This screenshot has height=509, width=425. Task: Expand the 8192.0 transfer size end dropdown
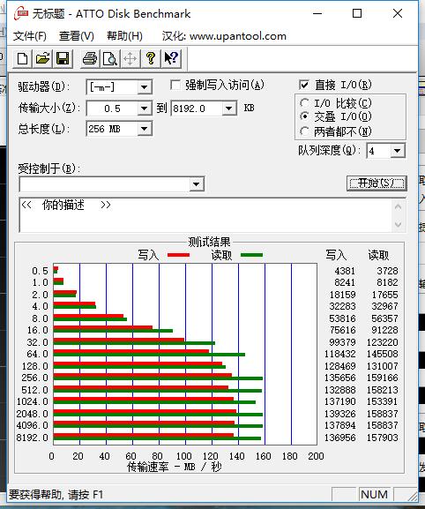tap(228, 109)
